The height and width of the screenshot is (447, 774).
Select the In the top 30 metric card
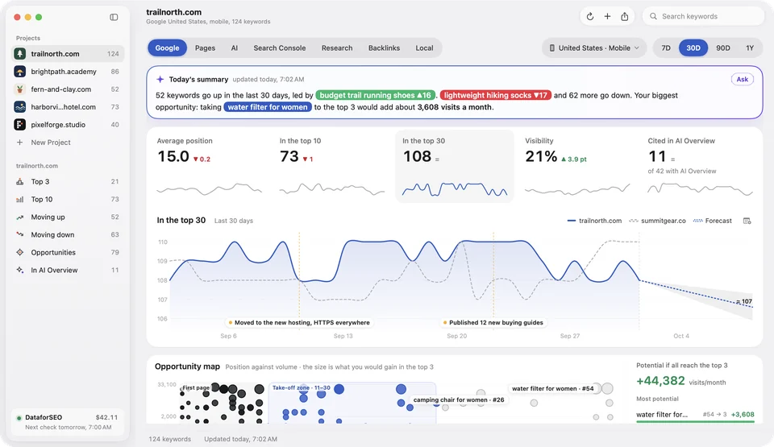[x=454, y=166]
